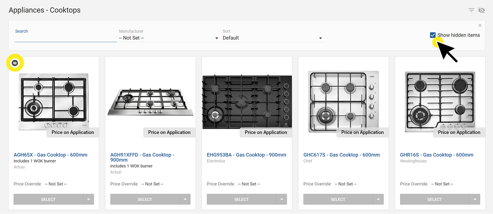Close the filter panel with X
The image size is (493, 214).
pyautogui.click(x=480, y=25)
